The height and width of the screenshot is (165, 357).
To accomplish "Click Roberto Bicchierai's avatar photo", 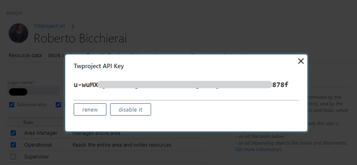I will (18, 33).
